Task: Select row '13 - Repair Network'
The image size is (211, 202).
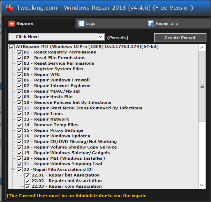Action: [x=46, y=119]
